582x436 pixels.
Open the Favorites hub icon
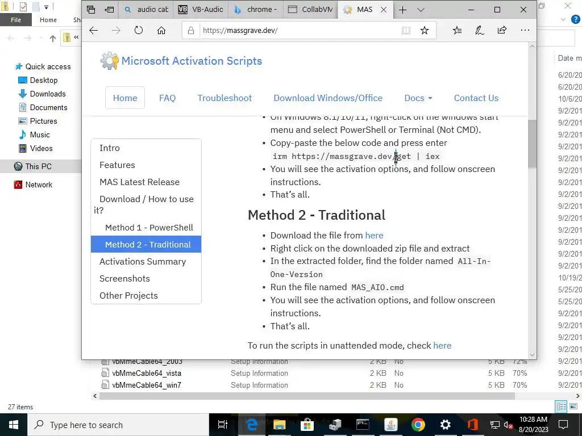click(458, 31)
